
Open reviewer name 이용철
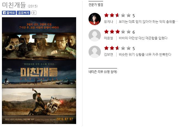coord(108,38)
